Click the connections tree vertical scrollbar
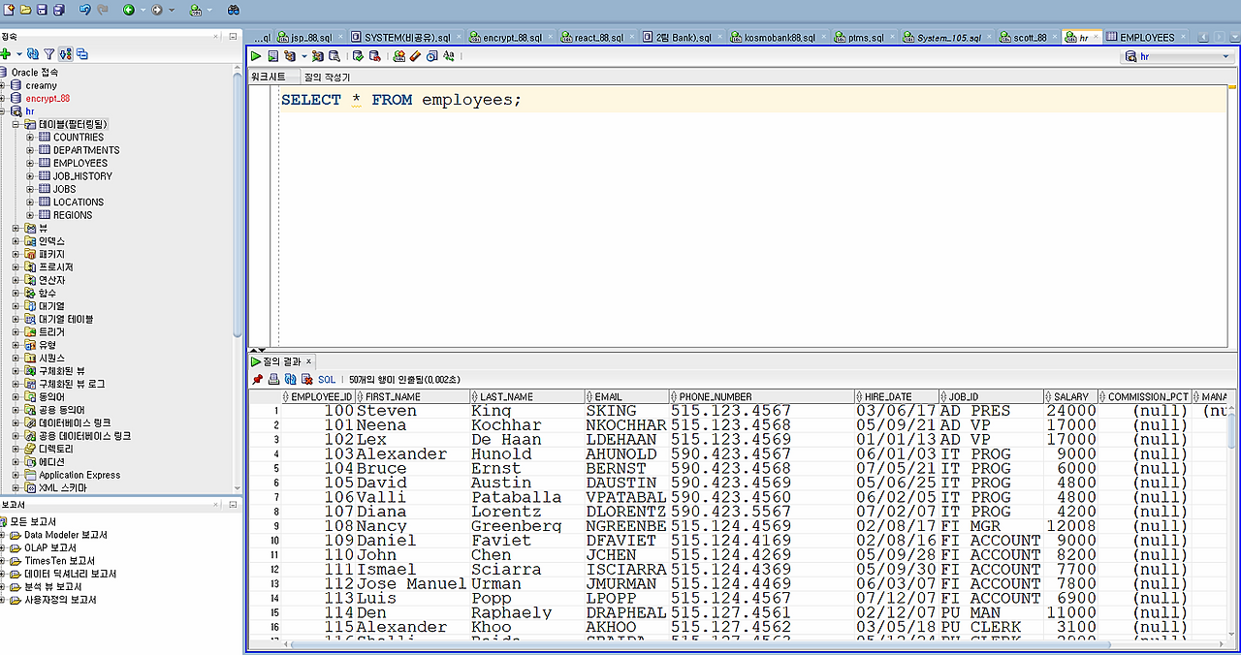Screen dimensions: 1241x655 point(238,203)
